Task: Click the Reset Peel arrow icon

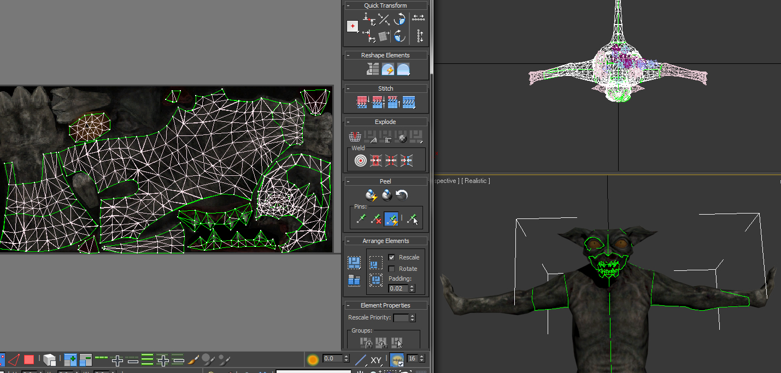Action: point(402,195)
